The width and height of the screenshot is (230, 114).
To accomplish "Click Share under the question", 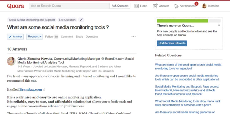I will tap(79, 37).
